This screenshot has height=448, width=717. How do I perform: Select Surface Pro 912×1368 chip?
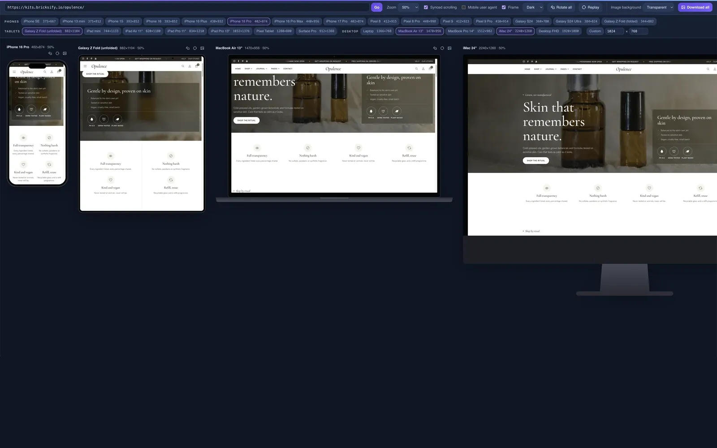316,31
